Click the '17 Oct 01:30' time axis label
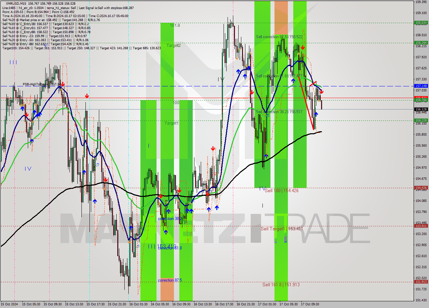Viewport: 429px width, 308px height. pos(267,304)
